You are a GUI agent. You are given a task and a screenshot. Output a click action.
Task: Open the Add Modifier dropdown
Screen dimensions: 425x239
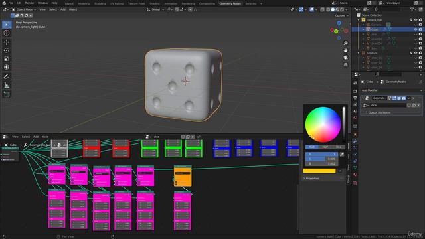pyautogui.click(x=391, y=90)
